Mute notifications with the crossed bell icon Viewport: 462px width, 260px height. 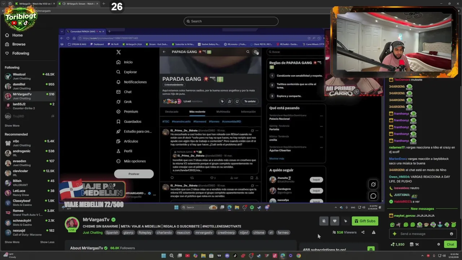point(324,221)
